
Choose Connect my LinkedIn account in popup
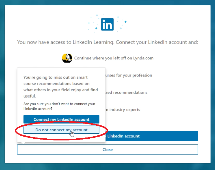tap(61, 119)
